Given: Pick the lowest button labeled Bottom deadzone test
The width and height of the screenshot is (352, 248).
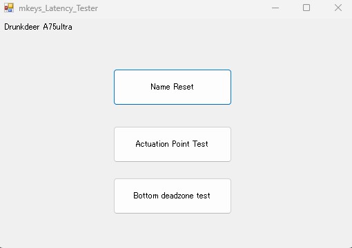Looking at the screenshot, I should pos(173,196).
